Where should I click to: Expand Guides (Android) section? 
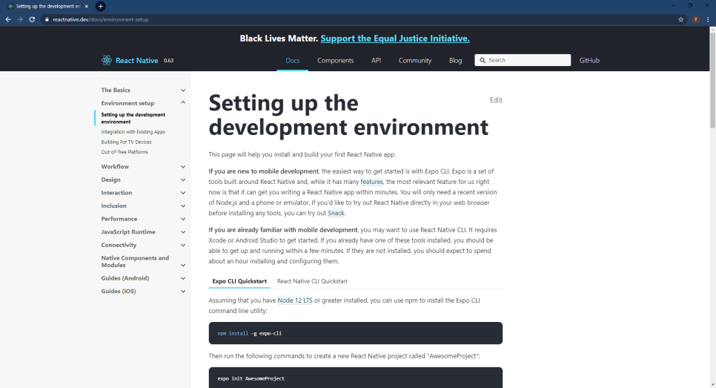click(x=143, y=278)
